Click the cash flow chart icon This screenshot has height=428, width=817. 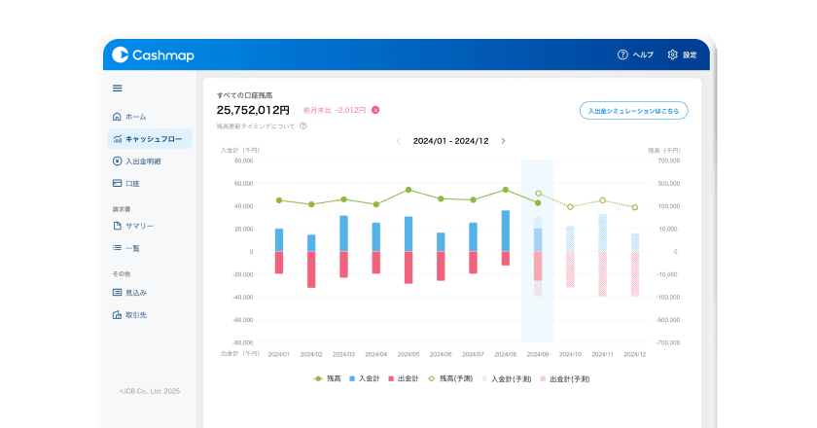pos(118,139)
